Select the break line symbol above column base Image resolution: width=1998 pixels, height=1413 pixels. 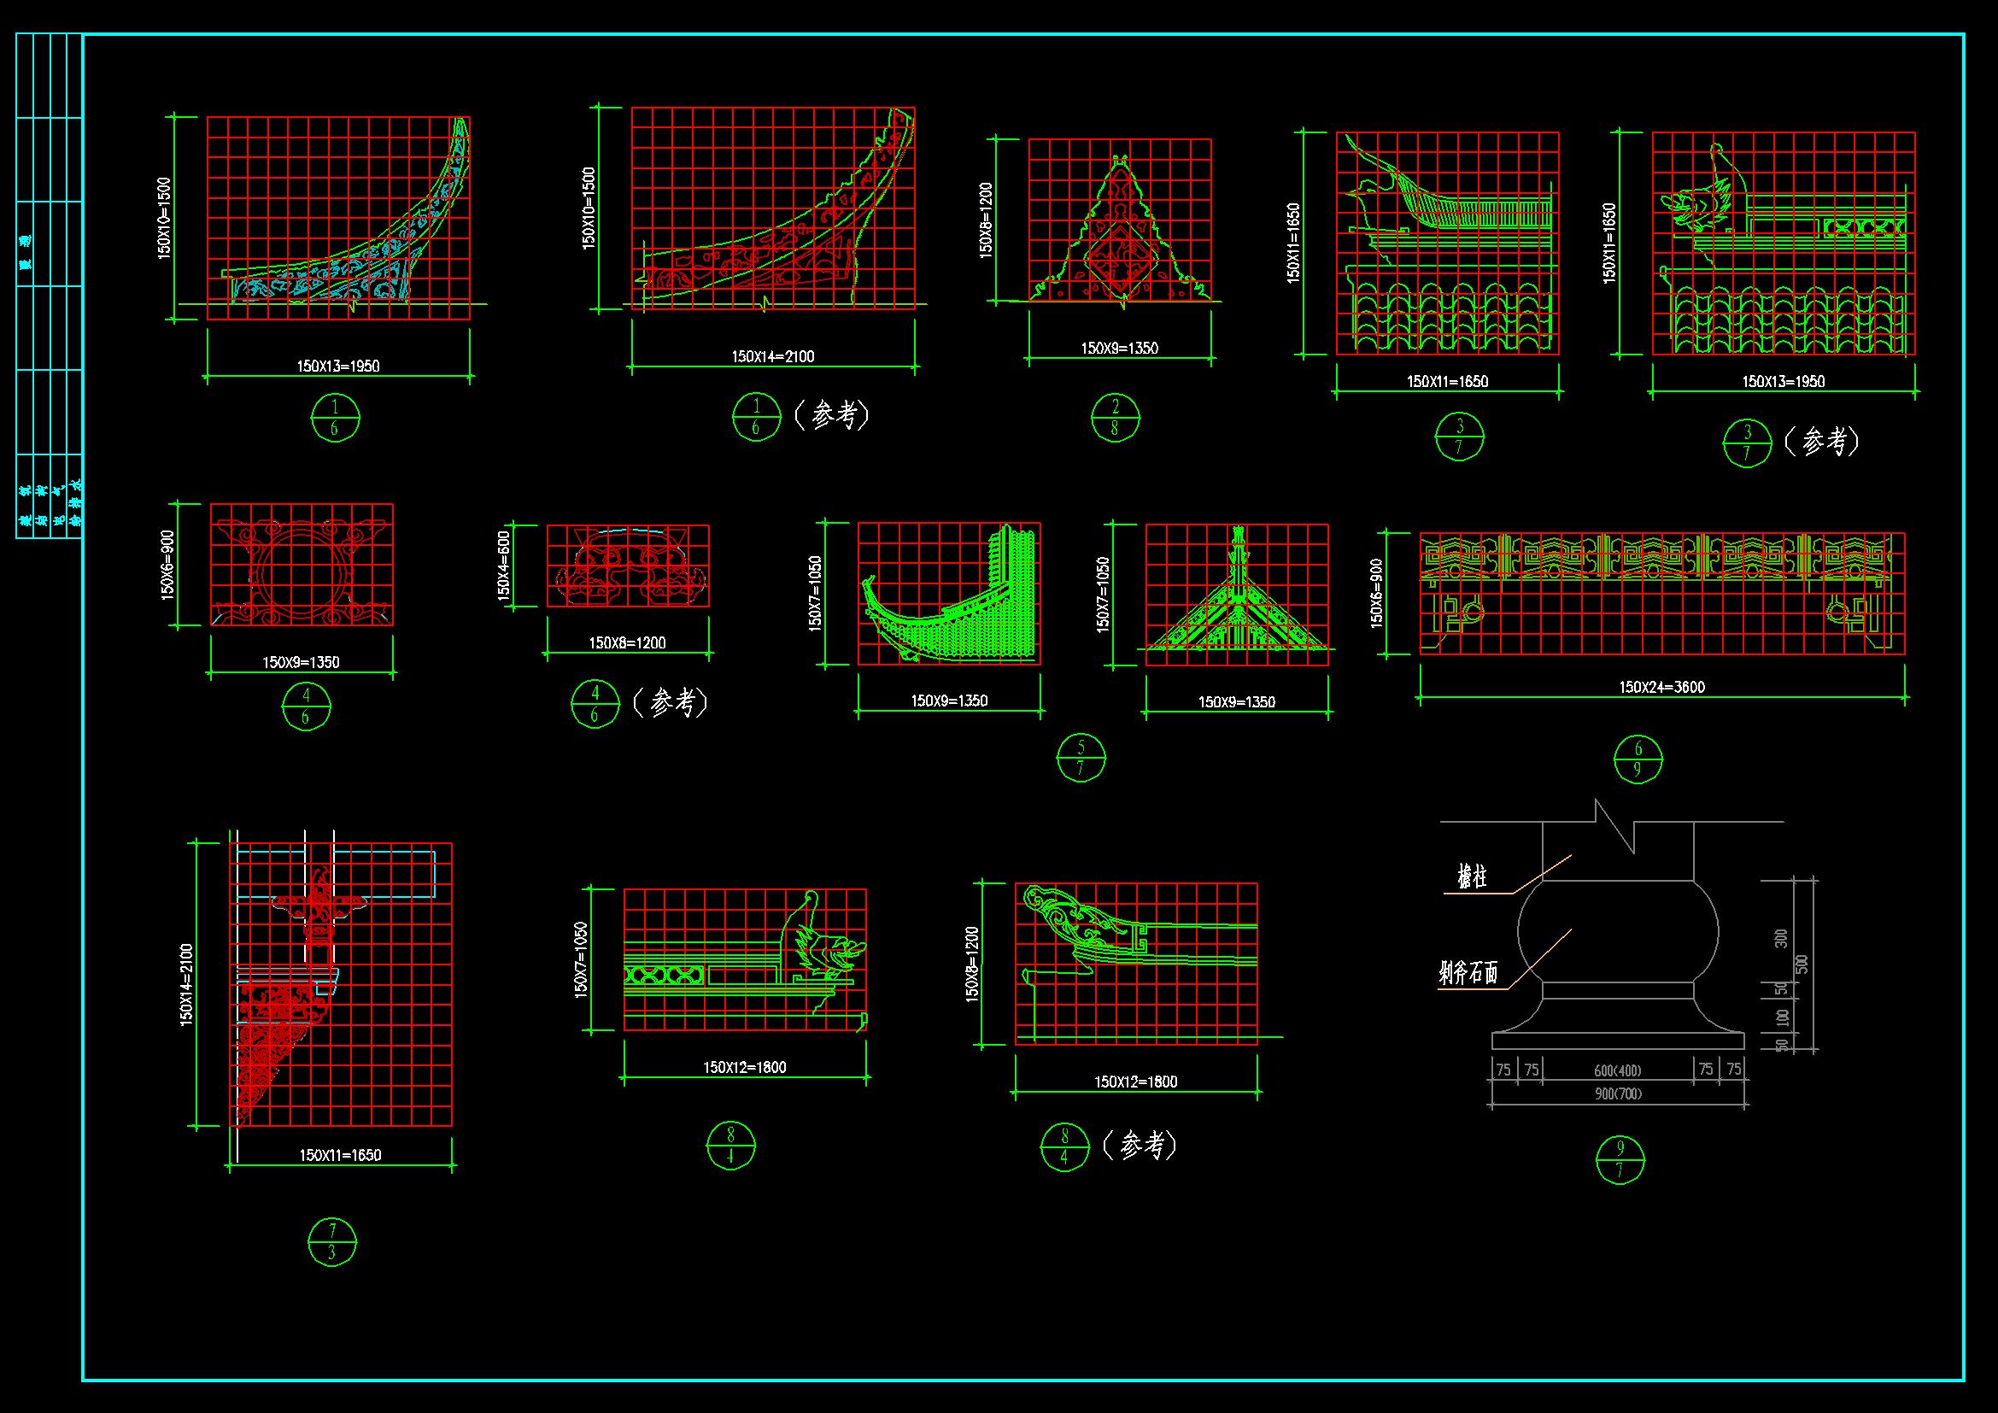[1615, 826]
